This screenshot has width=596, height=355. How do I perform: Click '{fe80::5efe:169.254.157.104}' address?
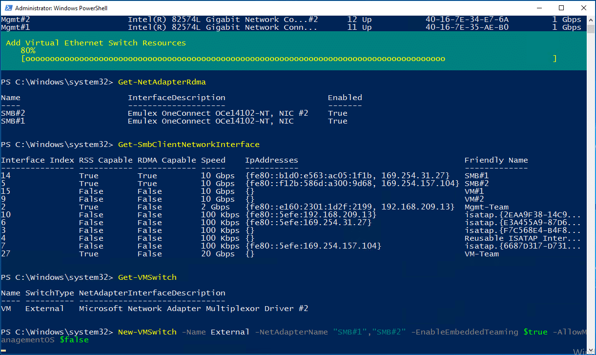[313, 246]
